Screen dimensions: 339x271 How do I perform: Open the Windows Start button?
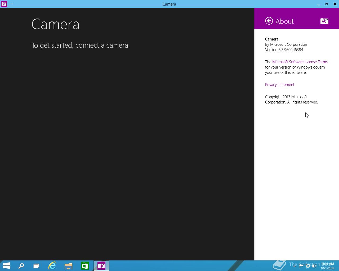[6, 266]
